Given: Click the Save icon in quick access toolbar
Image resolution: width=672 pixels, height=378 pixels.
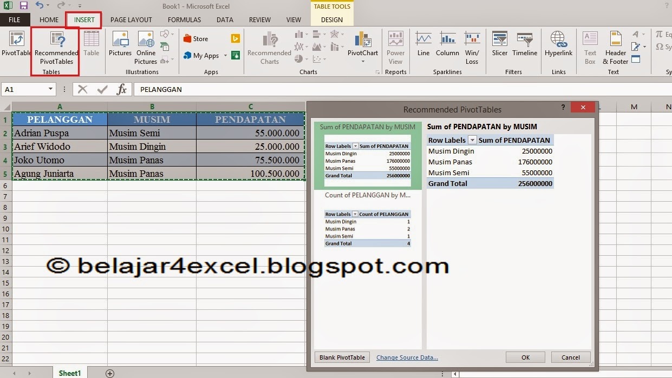Looking at the screenshot, I should (23, 6).
